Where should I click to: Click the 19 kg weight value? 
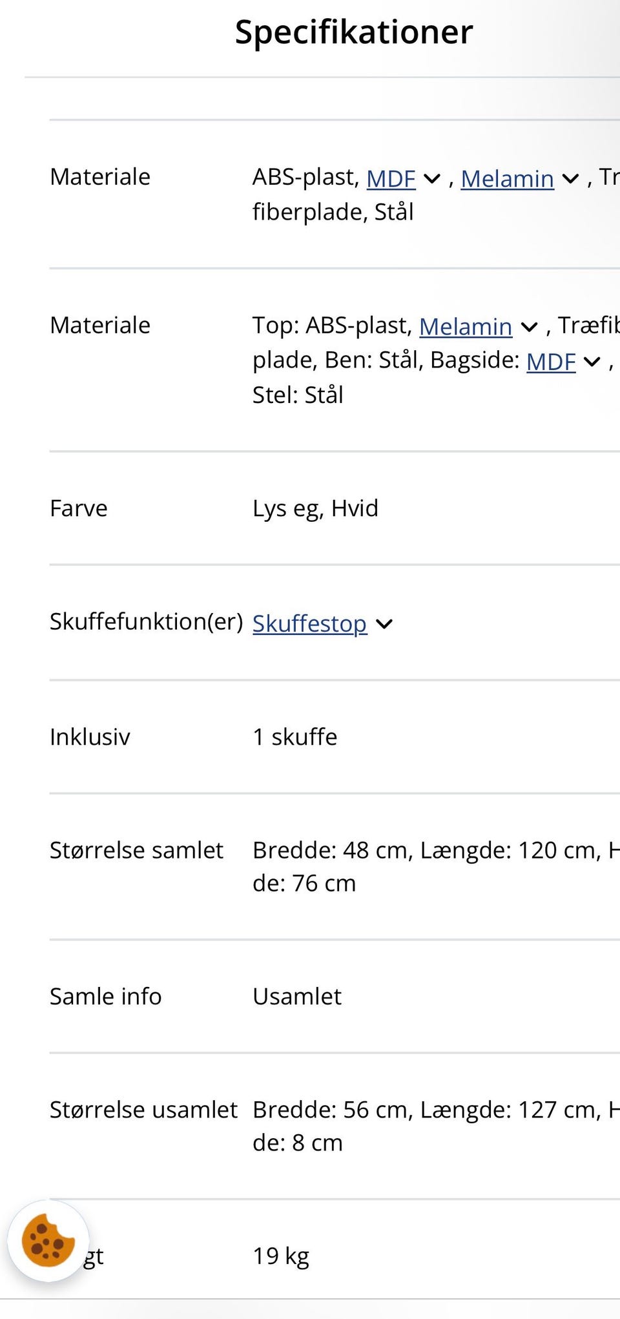(282, 1257)
